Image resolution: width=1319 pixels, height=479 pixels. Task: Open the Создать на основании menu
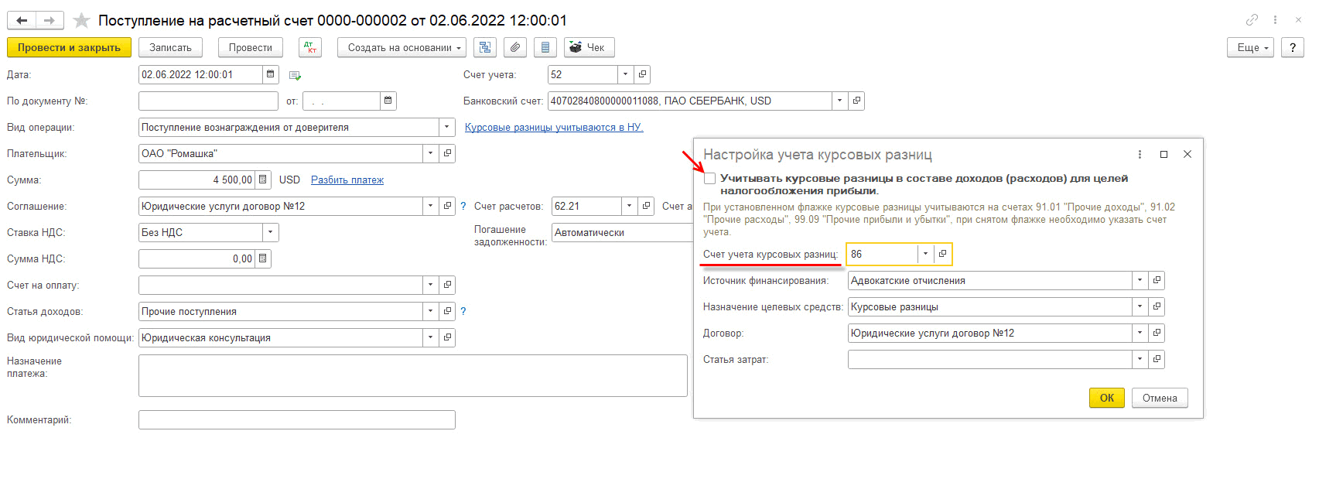tap(402, 48)
